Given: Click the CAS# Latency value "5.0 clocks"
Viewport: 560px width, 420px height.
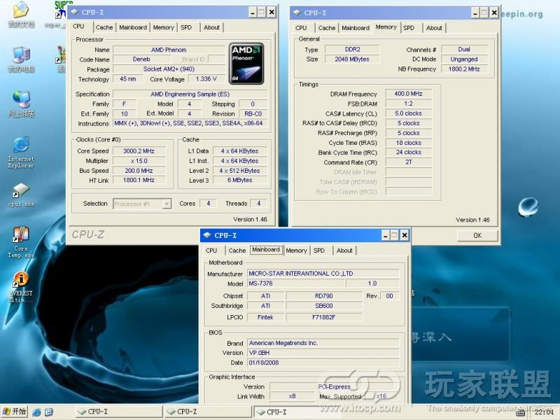Looking at the screenshot, I should 408,113.
